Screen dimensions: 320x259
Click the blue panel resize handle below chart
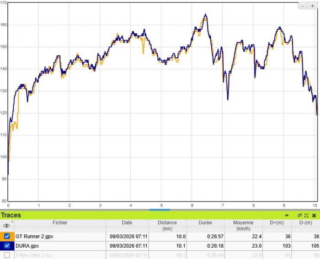[160, 210]
